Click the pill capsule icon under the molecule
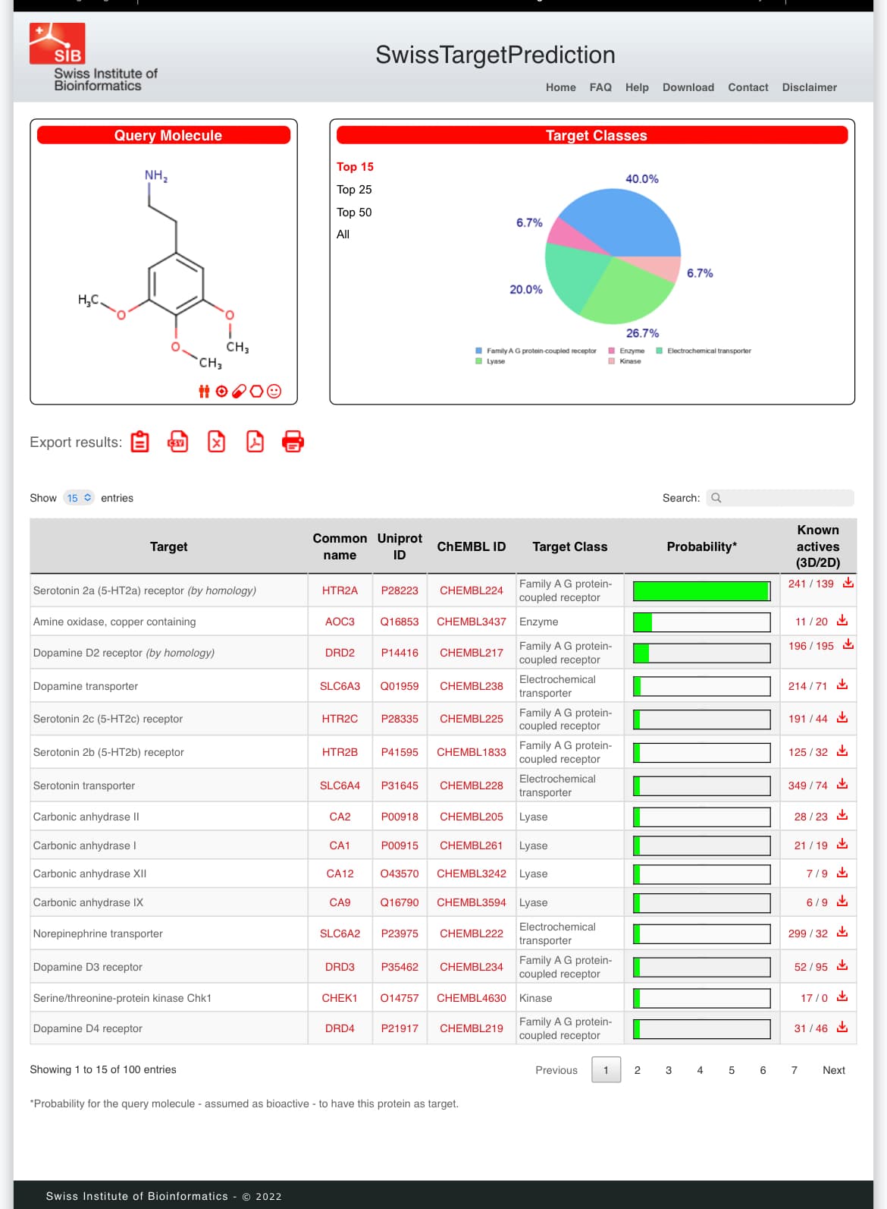887x1209 pixels. [239, 392]
